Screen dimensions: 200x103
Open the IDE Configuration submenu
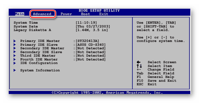point(39,63)
